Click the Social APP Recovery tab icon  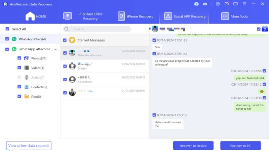click(x=168, y=16)
